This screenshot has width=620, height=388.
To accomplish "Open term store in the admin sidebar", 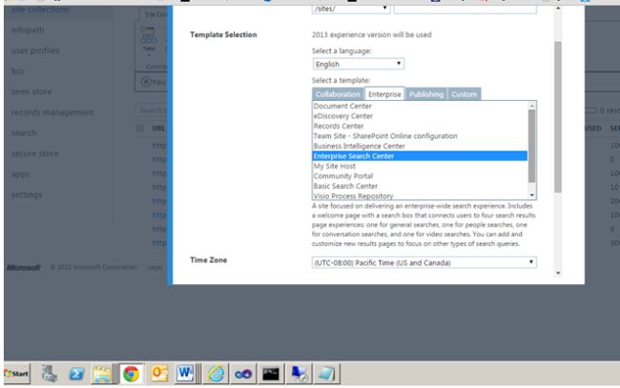I will click(x=31, y=92).
